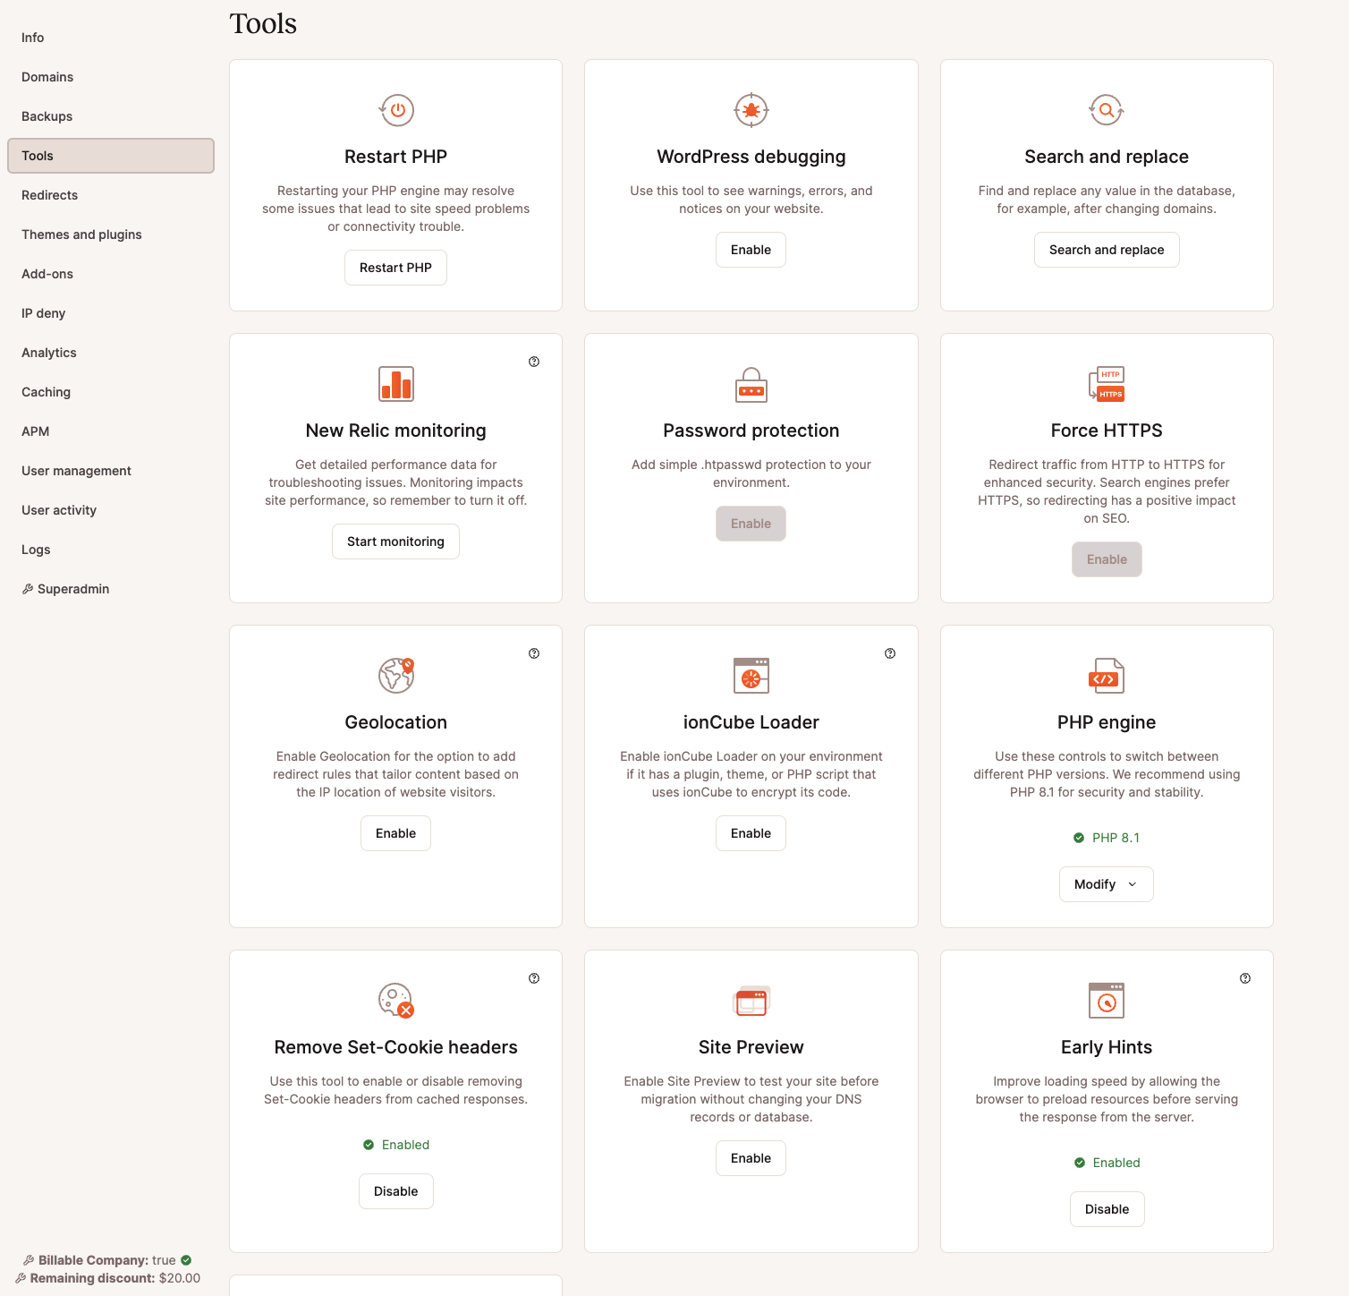Go to User management
Viewport: 1349px width, 1296px height.
point(111,471)
